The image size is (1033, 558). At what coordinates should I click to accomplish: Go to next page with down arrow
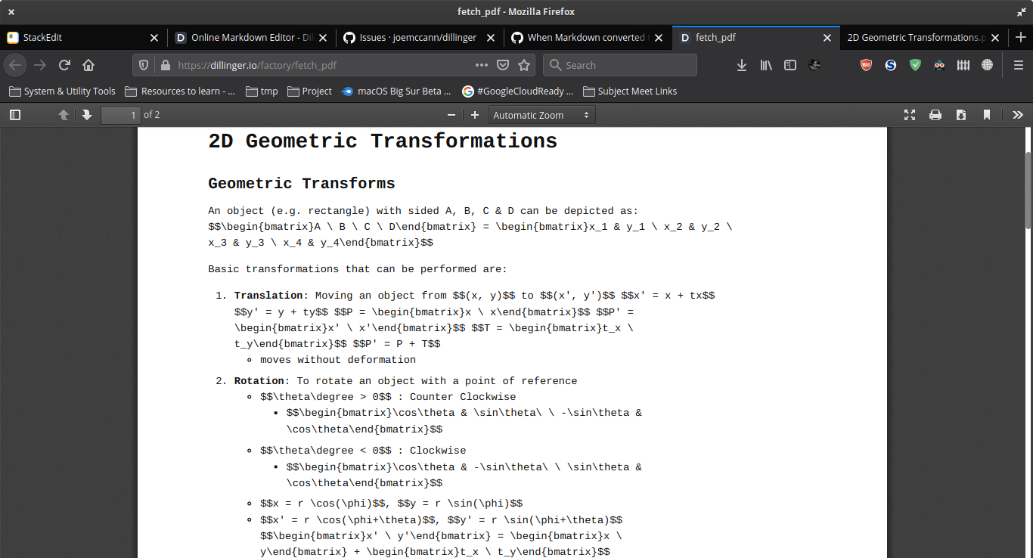pyautogui.click(x=85, y=114)
